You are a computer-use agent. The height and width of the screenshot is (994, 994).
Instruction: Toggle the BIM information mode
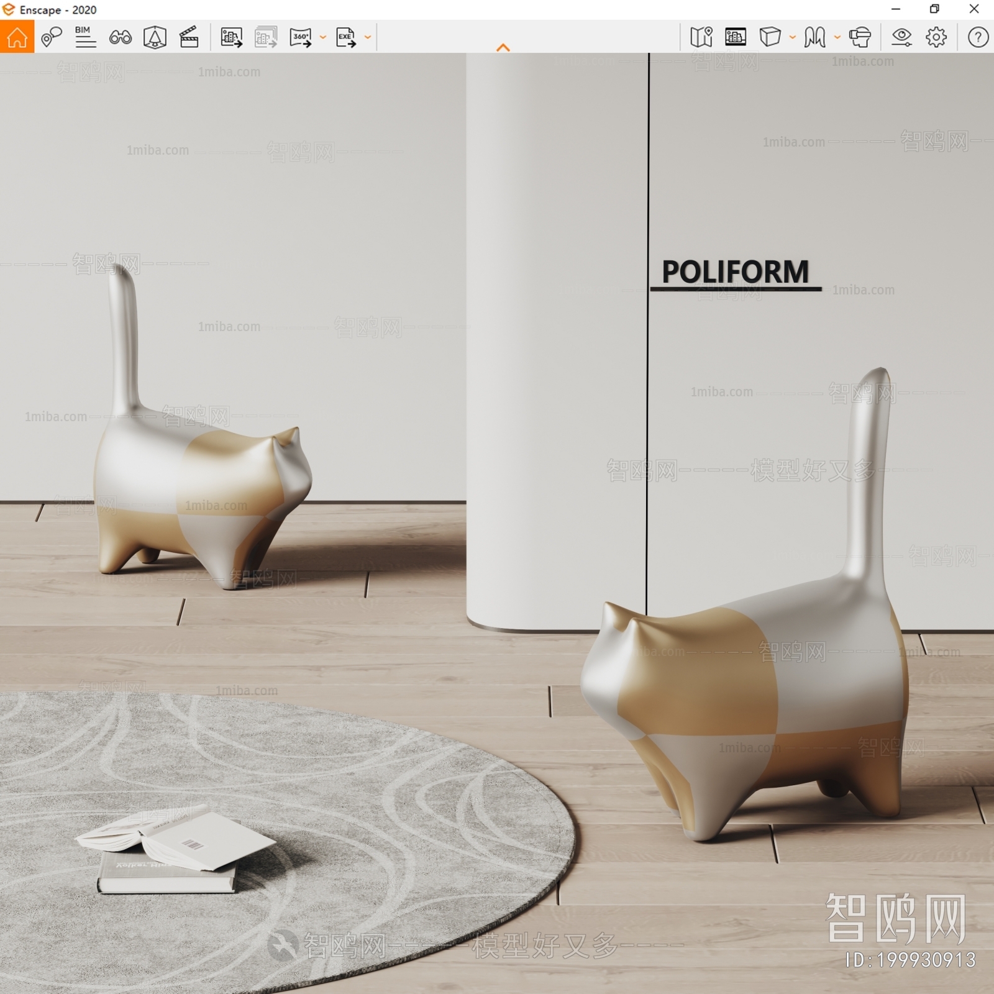[85, 37]
